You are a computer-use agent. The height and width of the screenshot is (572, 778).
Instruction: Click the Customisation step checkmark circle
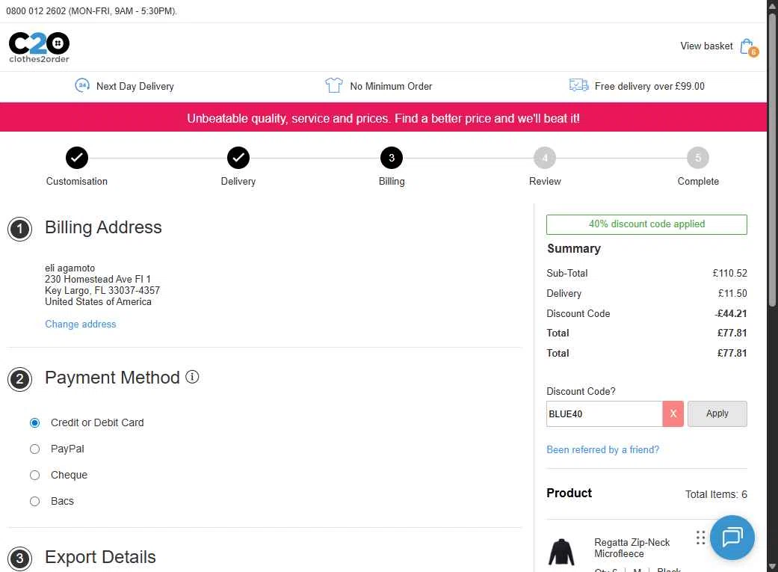(x=76, y=158)
